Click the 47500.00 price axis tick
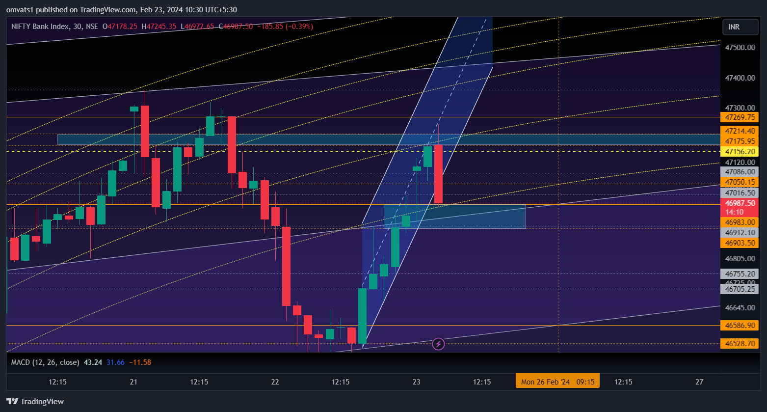Screen dimensions: 767x412 (x=740, y=48)
